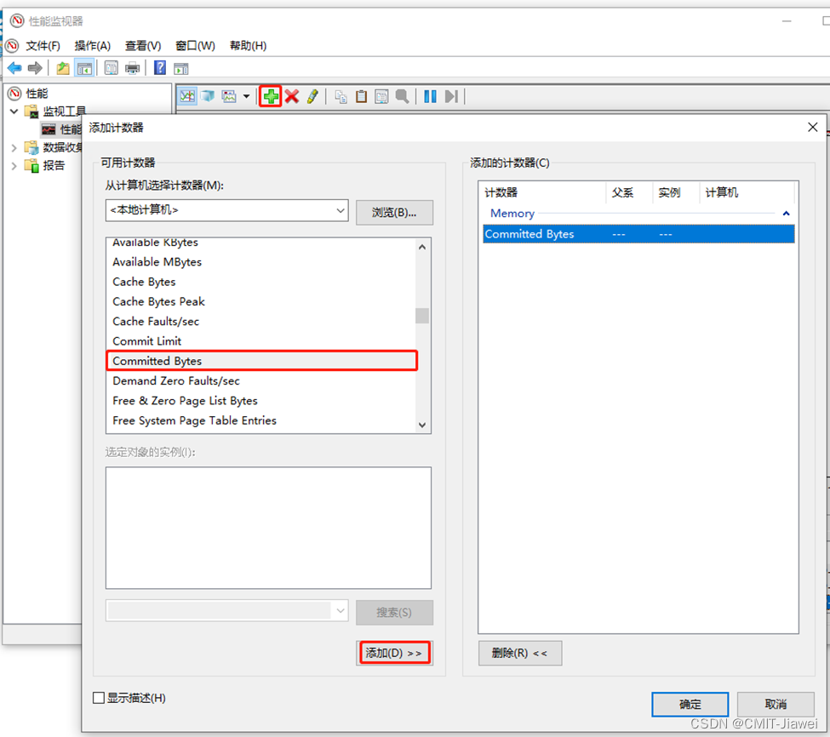Open the graph Properties toolbar icon

tap(381, 96)
